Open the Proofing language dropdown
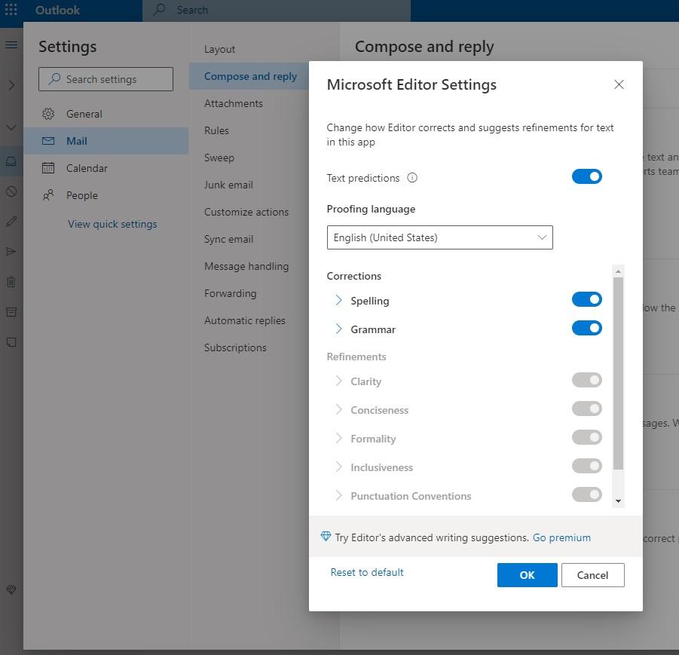The width and height of the screenshot is (679, 655). [x=439, y=237]
